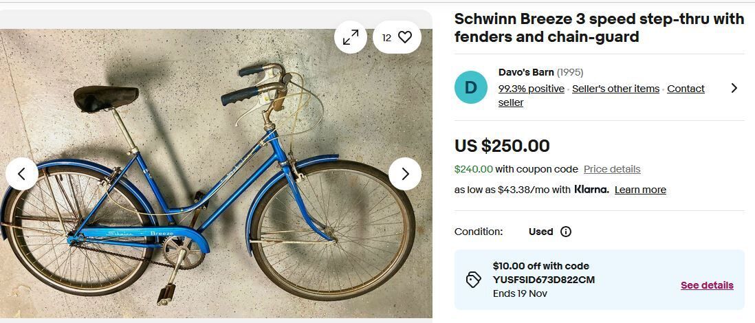Open the Condition info tooltip icon
The width and height of the screenshot is (755, 323).
(x=566, y=232)
